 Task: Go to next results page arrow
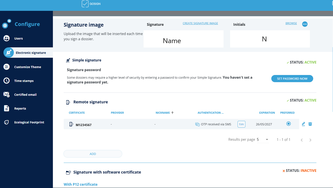click(310, 140)
